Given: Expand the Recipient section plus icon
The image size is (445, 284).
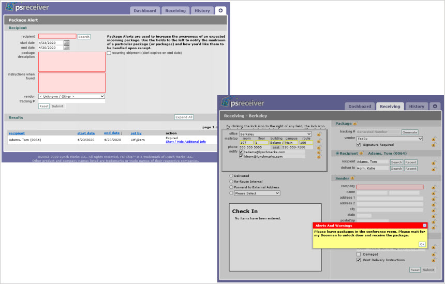Looking at the screenshot, I should click(337, 153).
